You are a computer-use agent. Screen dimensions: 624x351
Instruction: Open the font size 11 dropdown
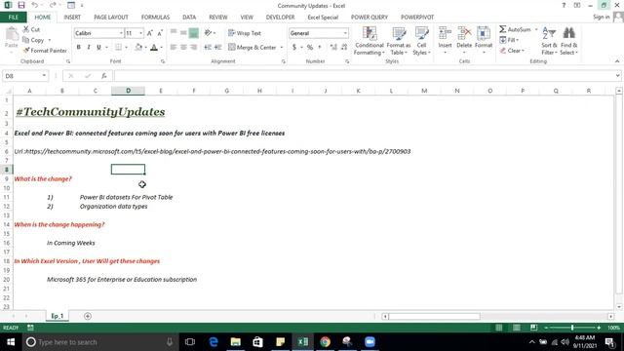tap(140, 33)
